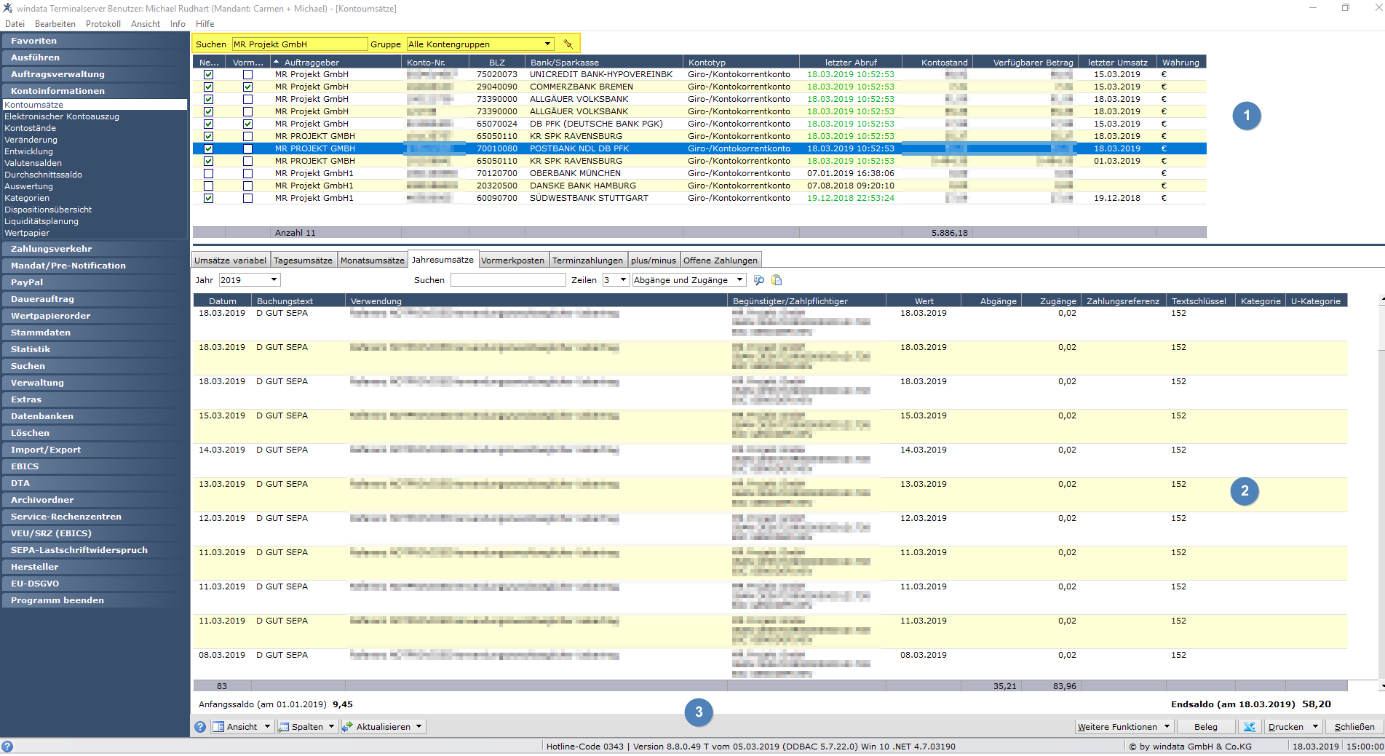Image resolution: width=1385 pixels, height=756 pixels.
Task: Select the KR SPK RAVENSBURG row dated 01.03.2019
Action: (x=699, y=161)
